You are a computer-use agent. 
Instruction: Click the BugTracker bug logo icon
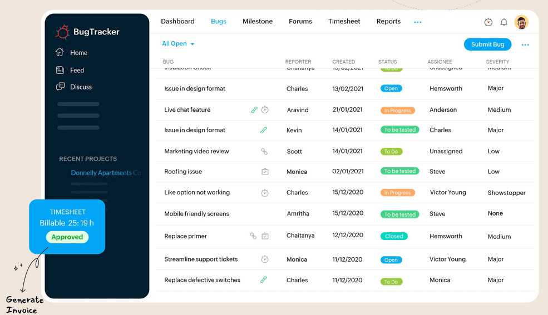pyautogui.click(x=62, y=32)
